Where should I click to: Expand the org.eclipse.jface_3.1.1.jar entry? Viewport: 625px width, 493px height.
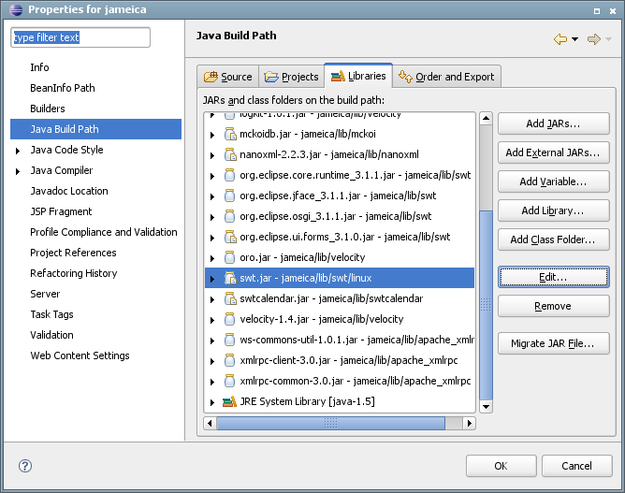point(212,196)
